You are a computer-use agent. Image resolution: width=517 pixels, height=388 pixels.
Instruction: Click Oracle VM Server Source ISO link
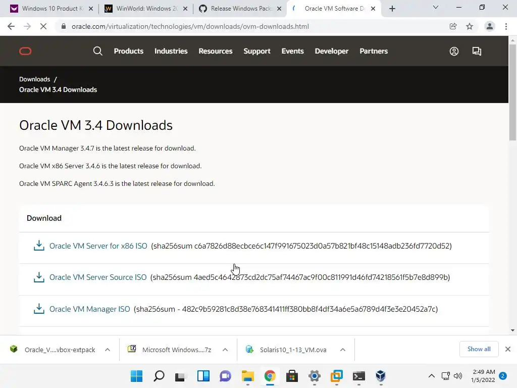click(98, 277)
